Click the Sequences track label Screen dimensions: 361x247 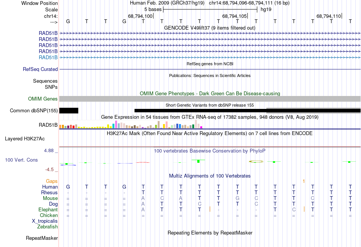[45, 81]
